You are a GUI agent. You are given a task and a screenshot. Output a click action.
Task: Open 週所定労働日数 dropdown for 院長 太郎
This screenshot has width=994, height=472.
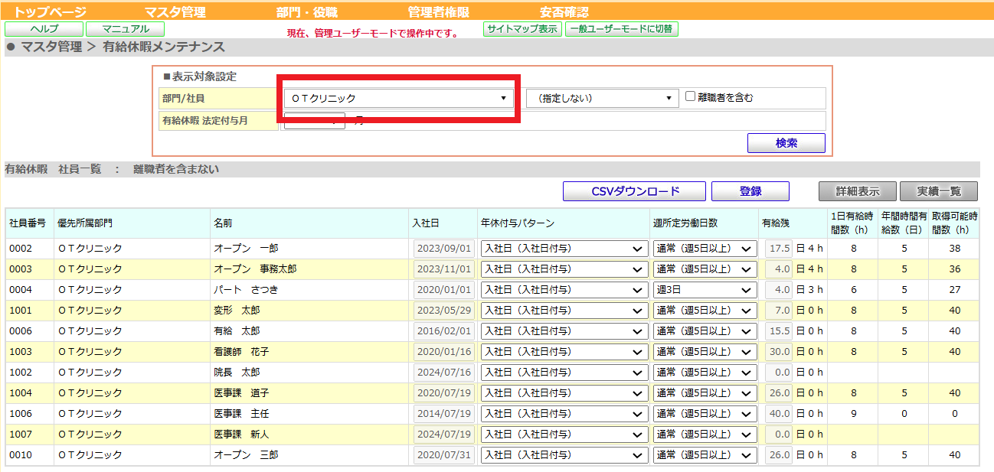coord(705,373)
